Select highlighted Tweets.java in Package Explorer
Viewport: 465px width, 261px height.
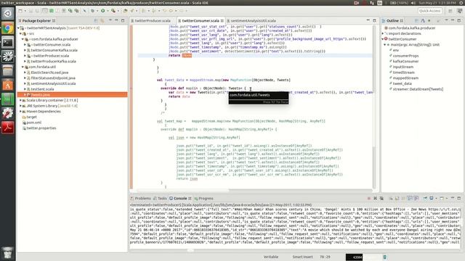point(41,95)
